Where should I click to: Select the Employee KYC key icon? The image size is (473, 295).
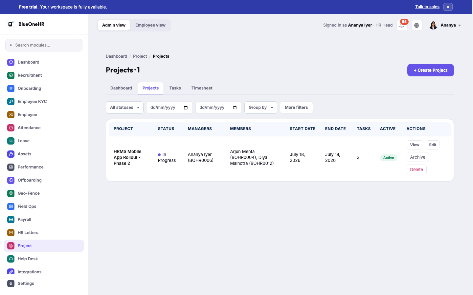tap(11, 102)
